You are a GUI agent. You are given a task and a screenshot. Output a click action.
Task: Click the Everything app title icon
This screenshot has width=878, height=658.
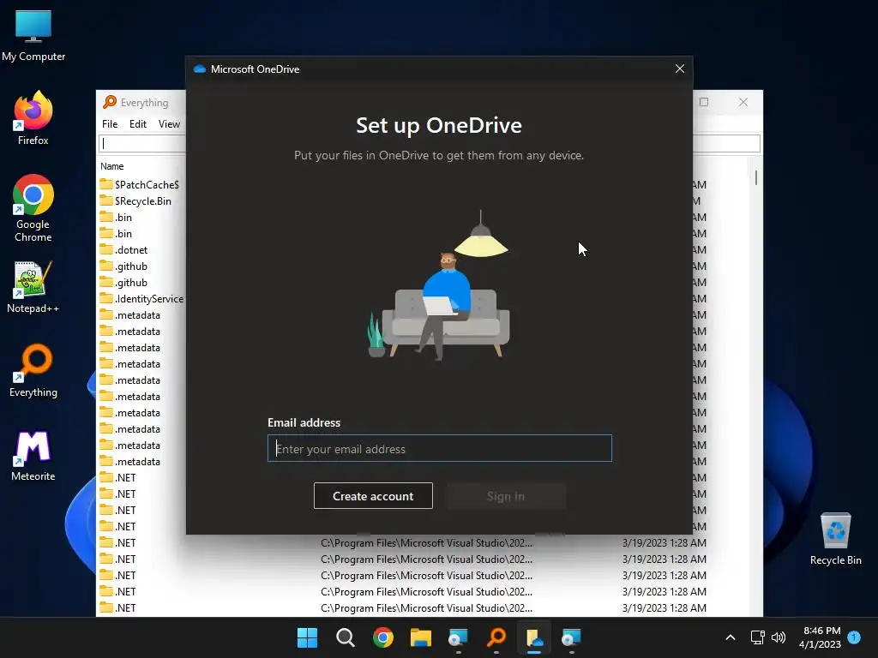click(x=110, y=102)
